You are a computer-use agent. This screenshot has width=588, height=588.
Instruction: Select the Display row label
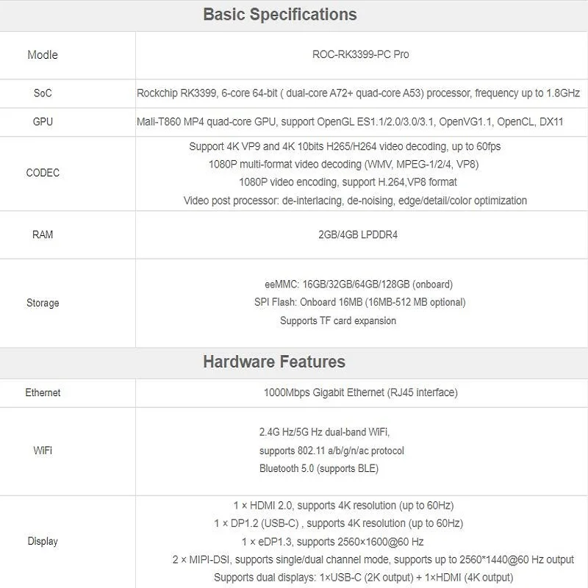(43, 541)
